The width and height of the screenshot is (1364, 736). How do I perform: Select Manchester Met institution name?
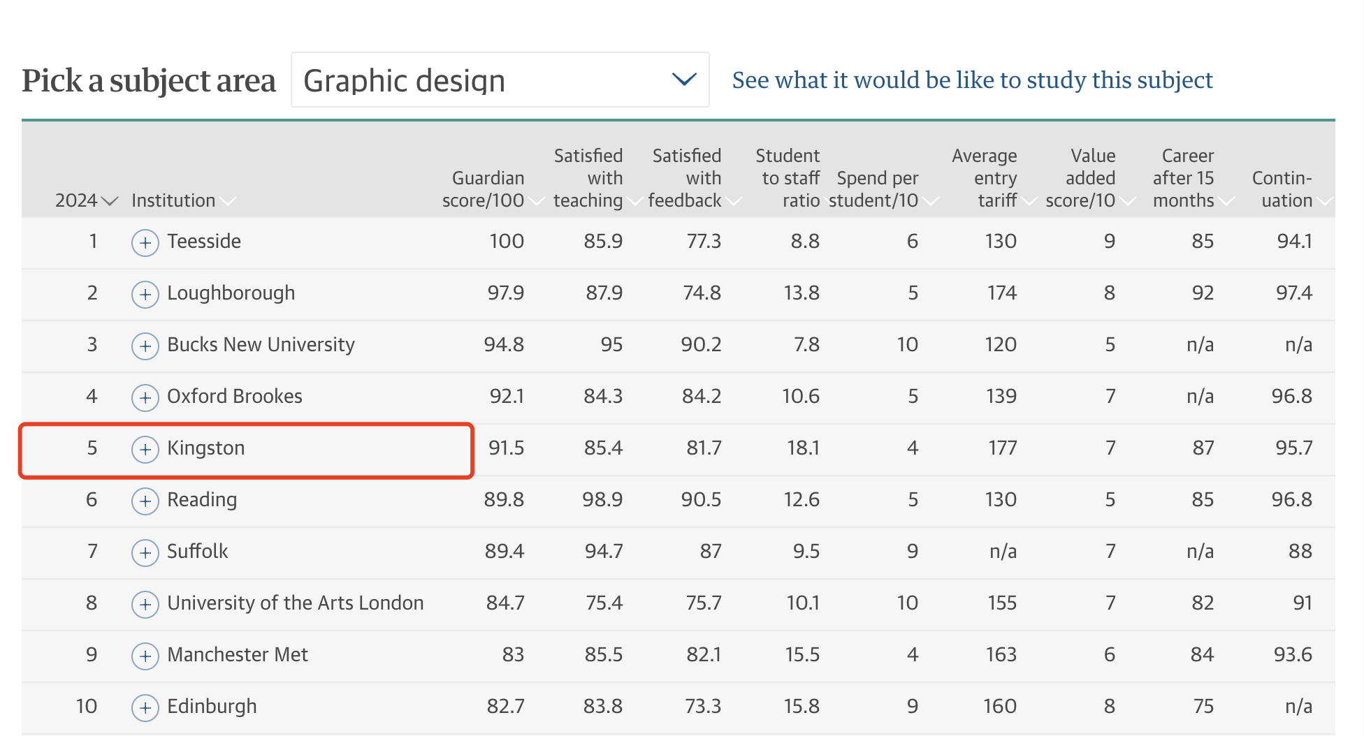238,654
